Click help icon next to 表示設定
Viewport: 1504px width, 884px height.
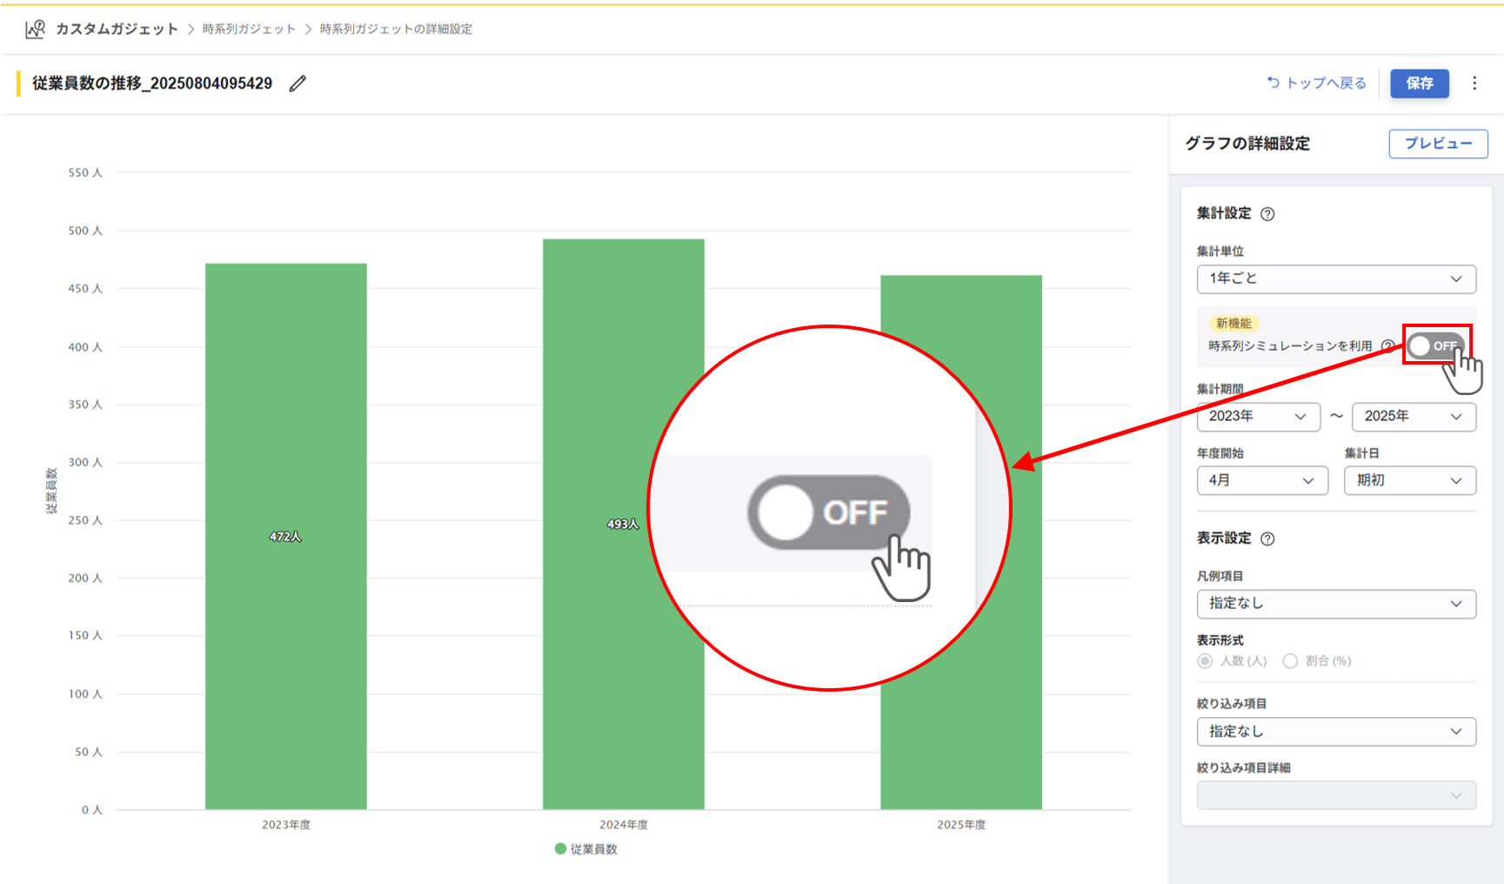point(1267,539)
